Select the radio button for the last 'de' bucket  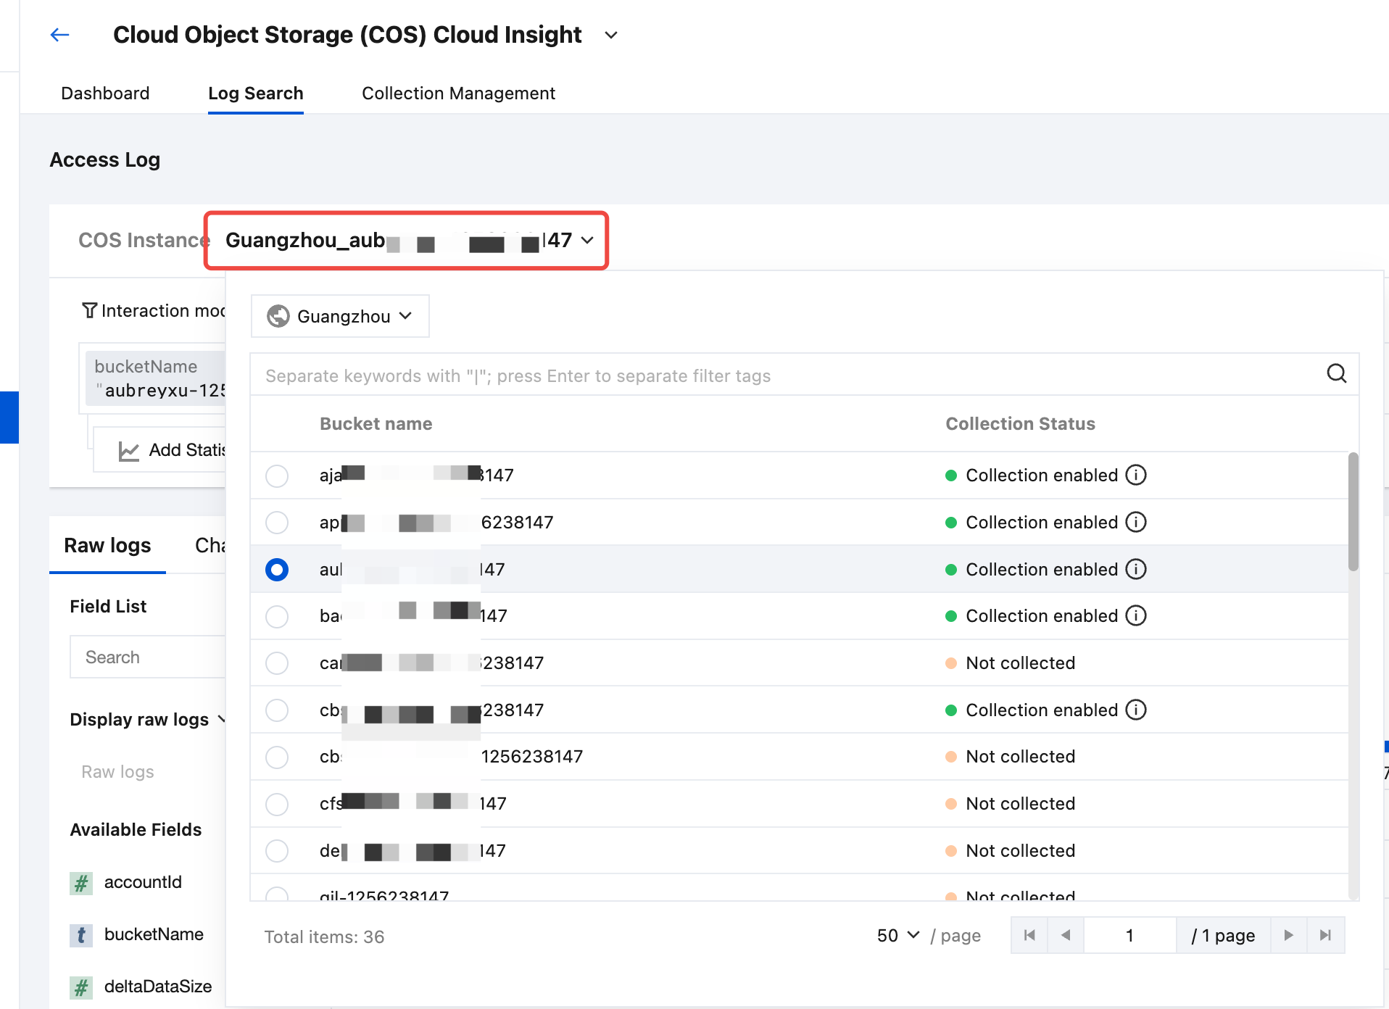tap(277, 851)
